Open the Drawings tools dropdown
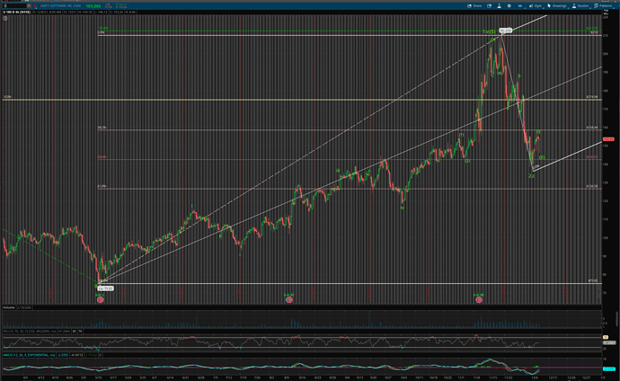The height and width of the screenshot is (381, 620). 557,6
